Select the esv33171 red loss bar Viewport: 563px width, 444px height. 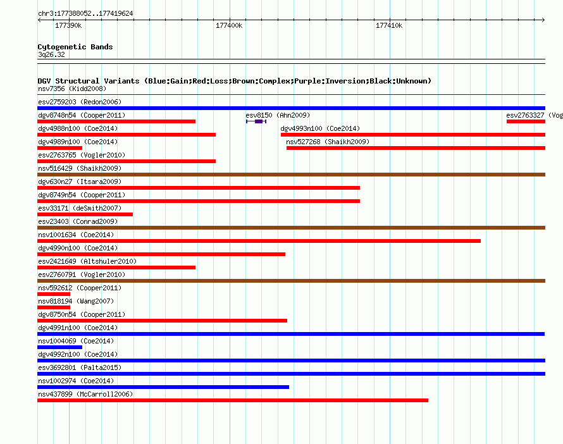tap(85, 214)
